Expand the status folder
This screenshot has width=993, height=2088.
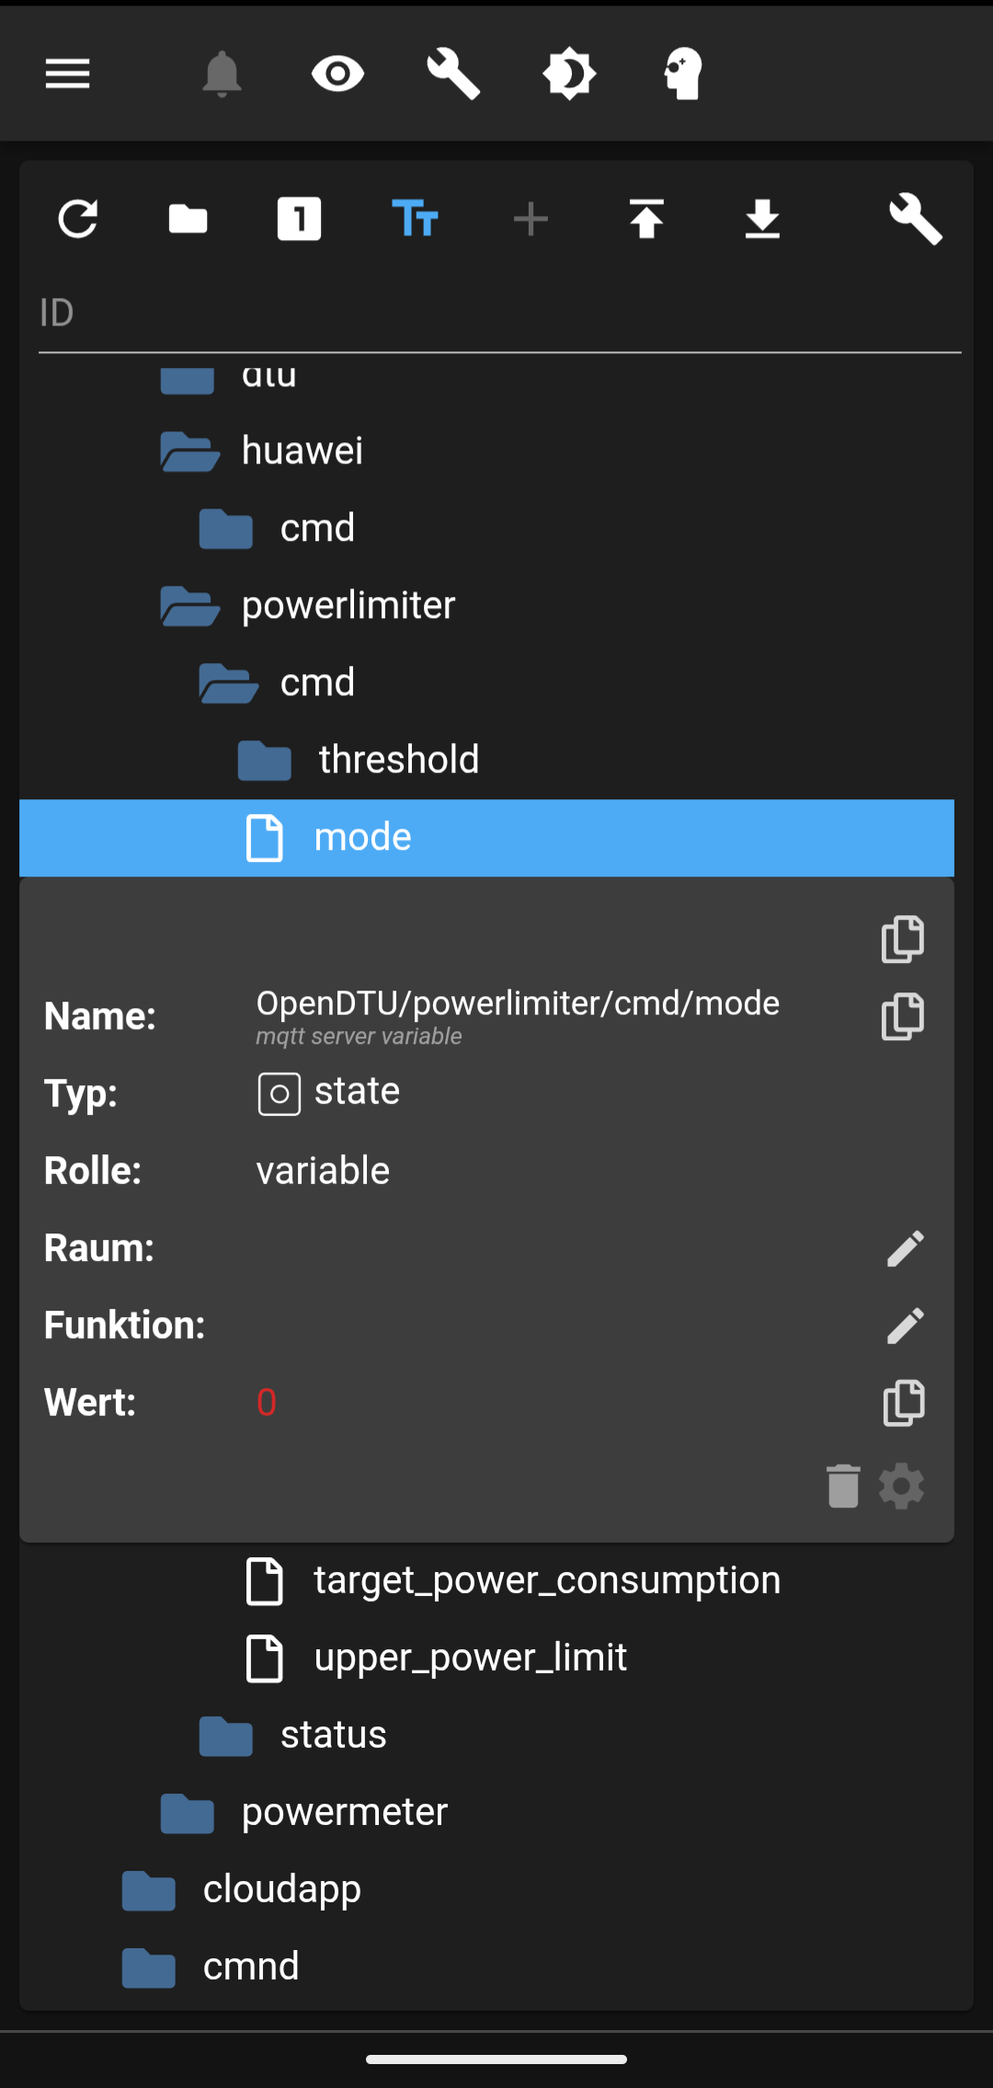coord(226,1736)
